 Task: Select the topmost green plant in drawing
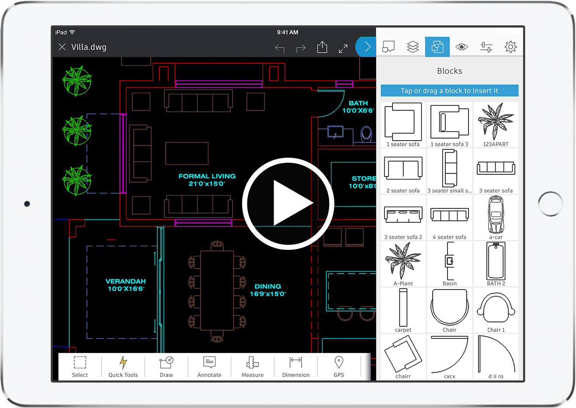[76, 81]
